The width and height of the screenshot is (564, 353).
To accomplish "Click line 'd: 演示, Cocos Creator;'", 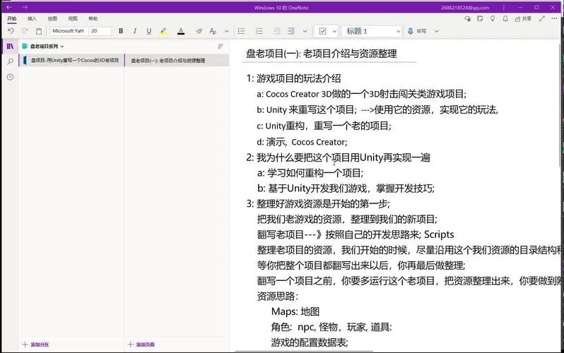I will [x=302, y=142].
